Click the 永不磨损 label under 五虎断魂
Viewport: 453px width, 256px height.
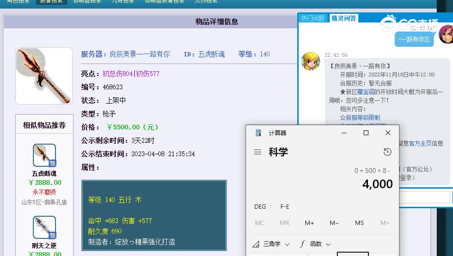pos(44,192)
